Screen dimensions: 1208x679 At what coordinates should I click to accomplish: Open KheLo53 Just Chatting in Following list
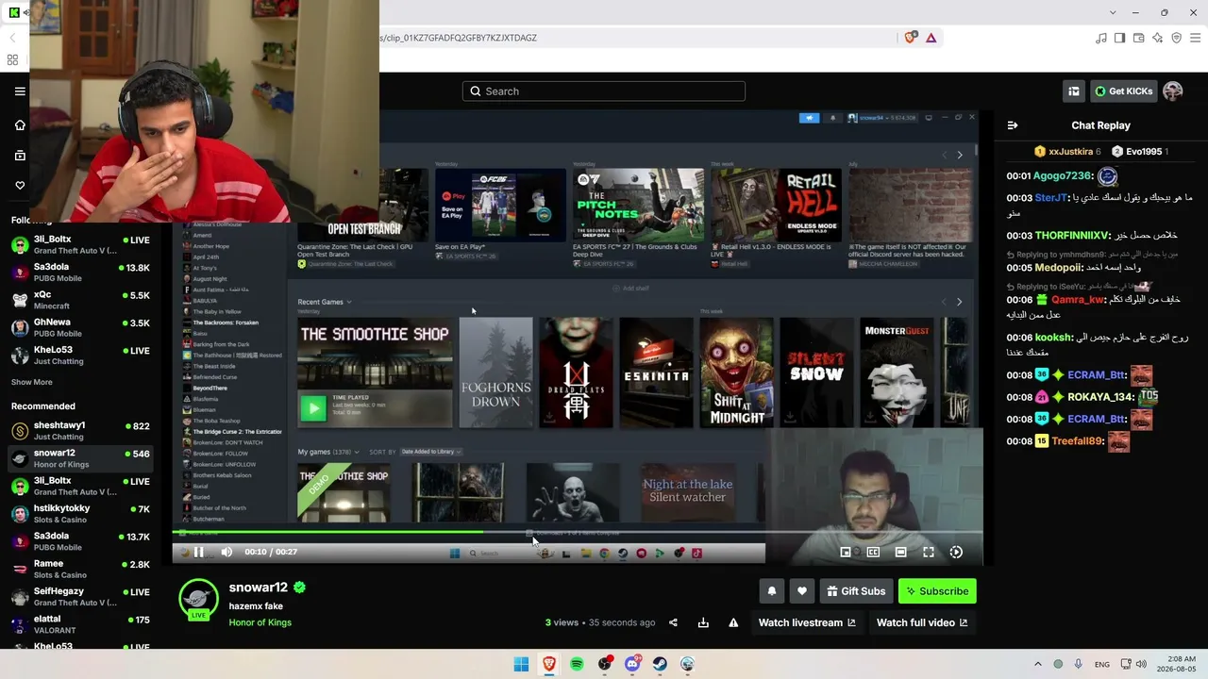pos(80,354)
